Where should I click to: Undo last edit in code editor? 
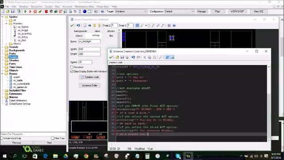[133, 57]
